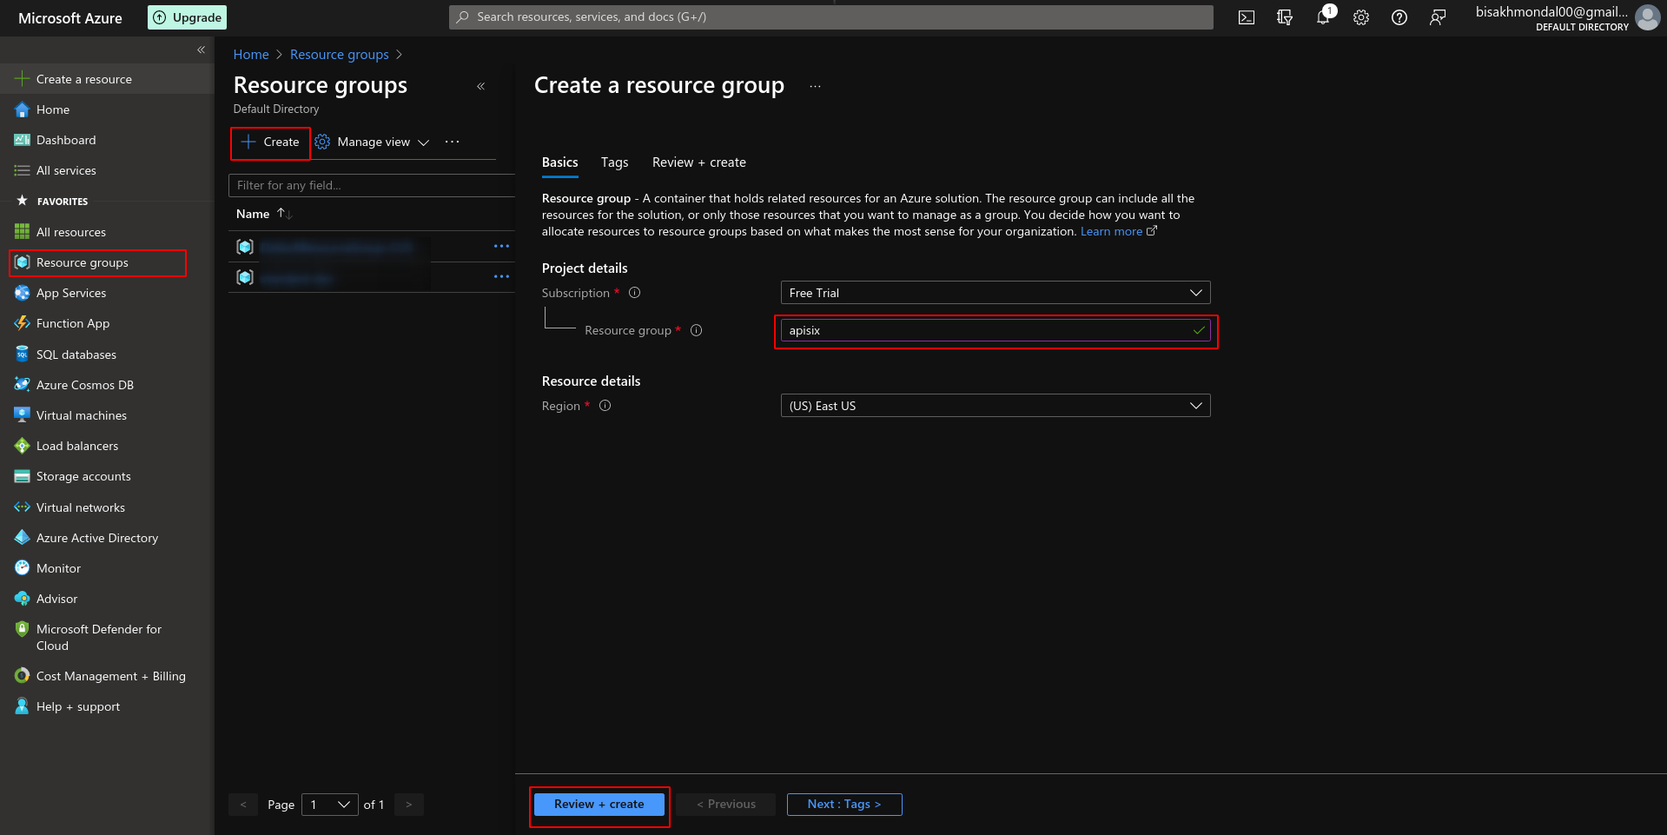Open the Help question mark icon
The image size is (1667, 835).
coord(1399,17)
